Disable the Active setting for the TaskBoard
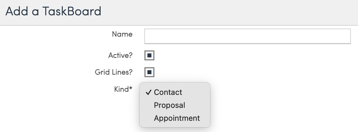Image resolution: width=358 pixels, height=132 pixels. point(149,55)
